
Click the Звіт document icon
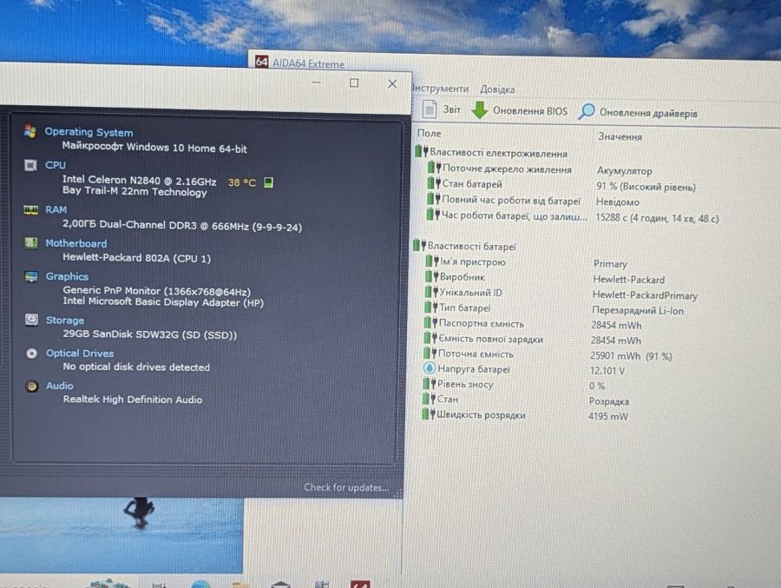coord(430,109)
